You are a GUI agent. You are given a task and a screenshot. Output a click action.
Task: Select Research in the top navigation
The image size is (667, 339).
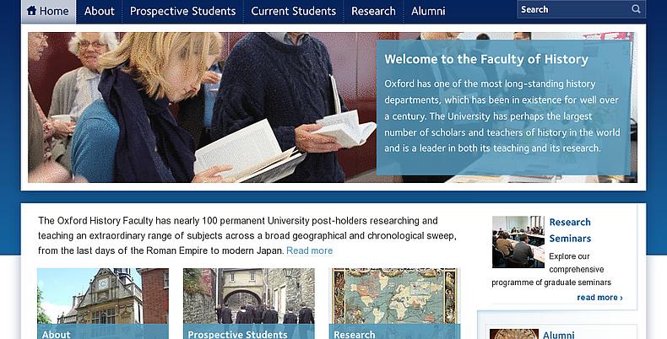pos(373,11)
